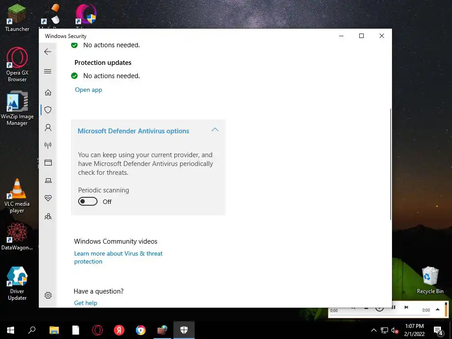The width and height of the screenshot is (452, 339).
Task: Go back using the back arrow
Action: point(48,52)
